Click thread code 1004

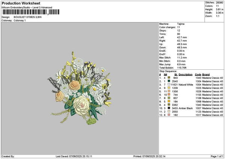point(198,85)
